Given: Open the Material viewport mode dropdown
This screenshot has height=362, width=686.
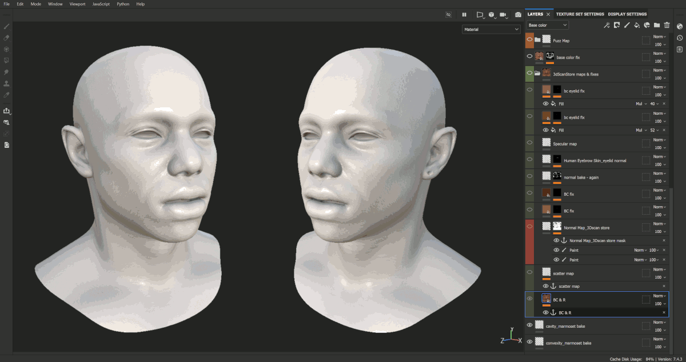Looking at the screenshot, I should point(491,29).
